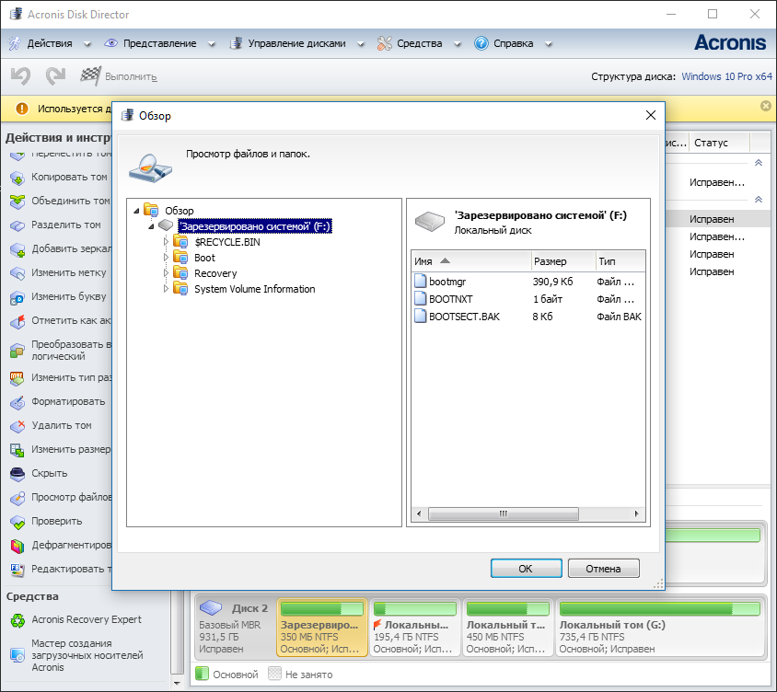Click the sidebar scrollbar down arrow

pyautogui.click(x=177, y=684)
